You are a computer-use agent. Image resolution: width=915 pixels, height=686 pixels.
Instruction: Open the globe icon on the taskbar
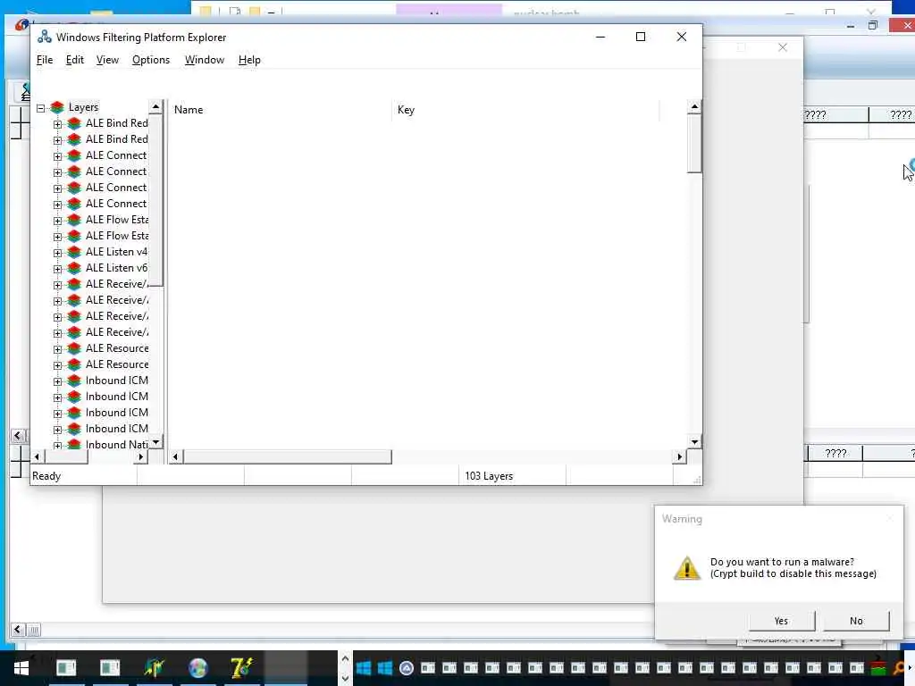[197, 668]
